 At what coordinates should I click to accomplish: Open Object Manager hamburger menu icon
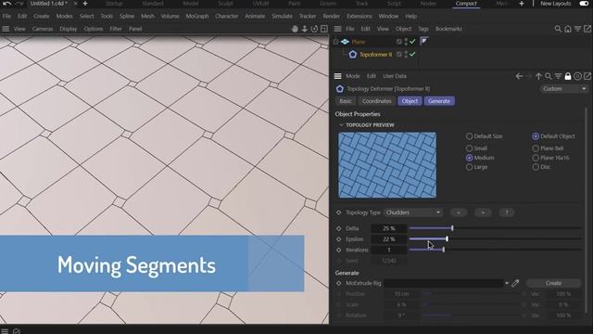[337, 29]
